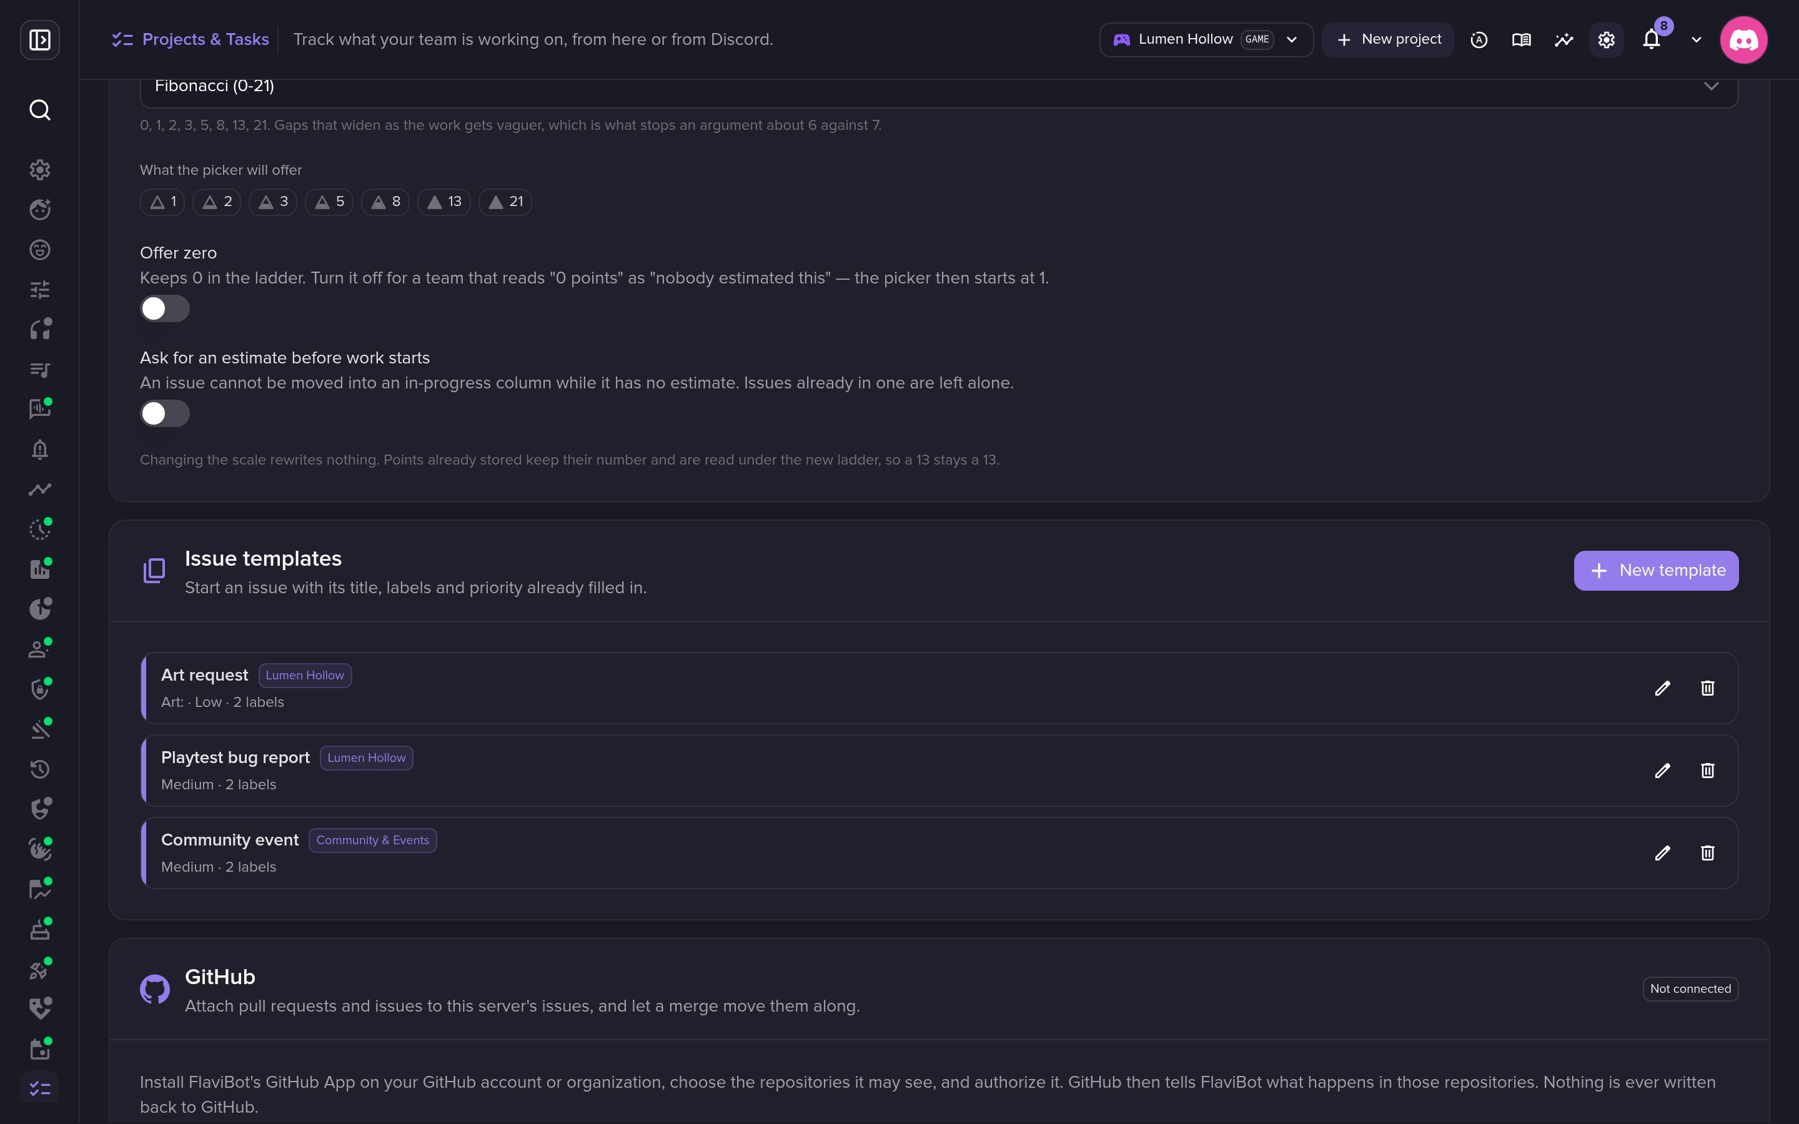Image resolution: width=1799 pixels, height=1124 pixels.
Task: Toggle the Offer zero switch
Action: [165, 308]
